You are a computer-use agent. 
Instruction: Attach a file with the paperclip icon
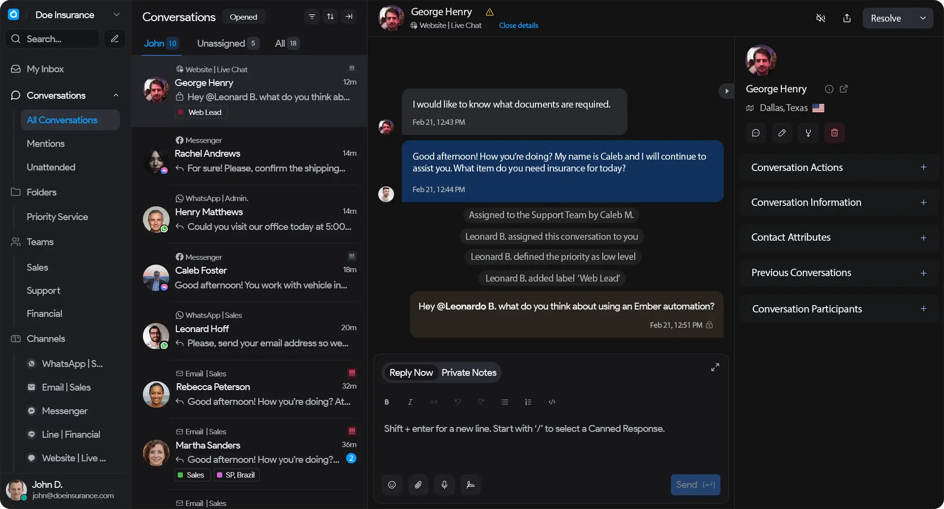click(x=418, y=485)
